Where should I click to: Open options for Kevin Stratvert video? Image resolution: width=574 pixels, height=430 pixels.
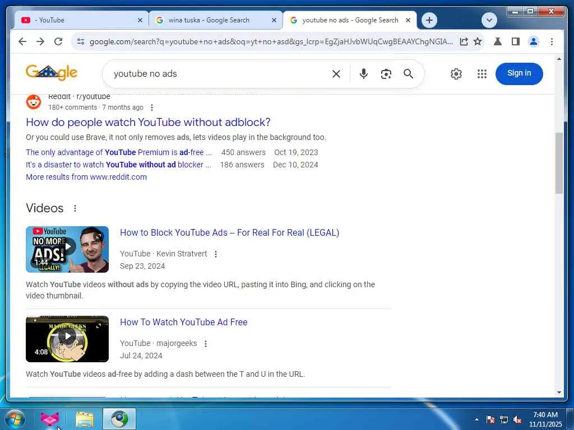click(216, 254)
